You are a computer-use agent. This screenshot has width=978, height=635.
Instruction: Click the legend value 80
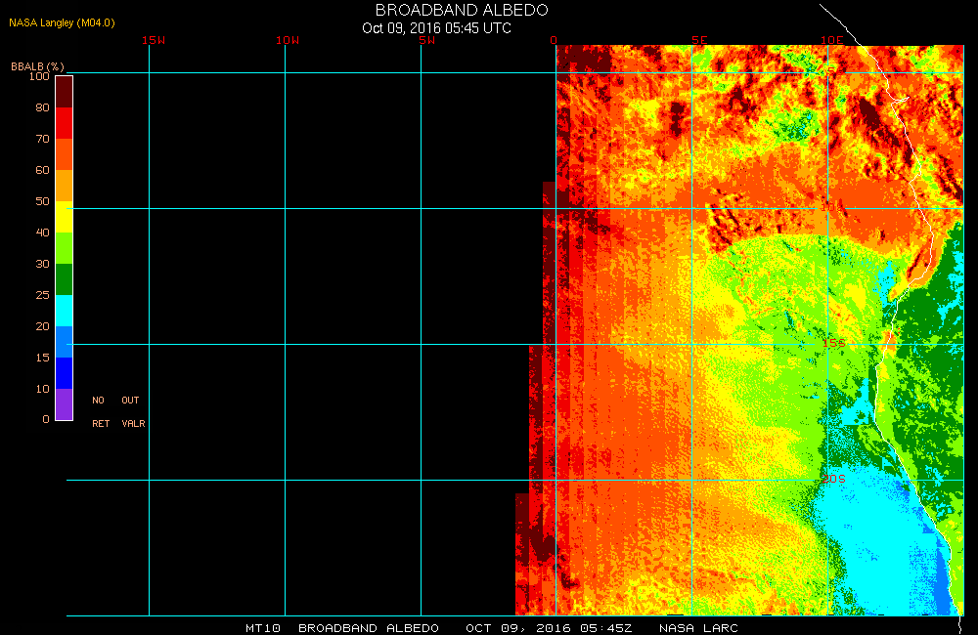point(42,107)
